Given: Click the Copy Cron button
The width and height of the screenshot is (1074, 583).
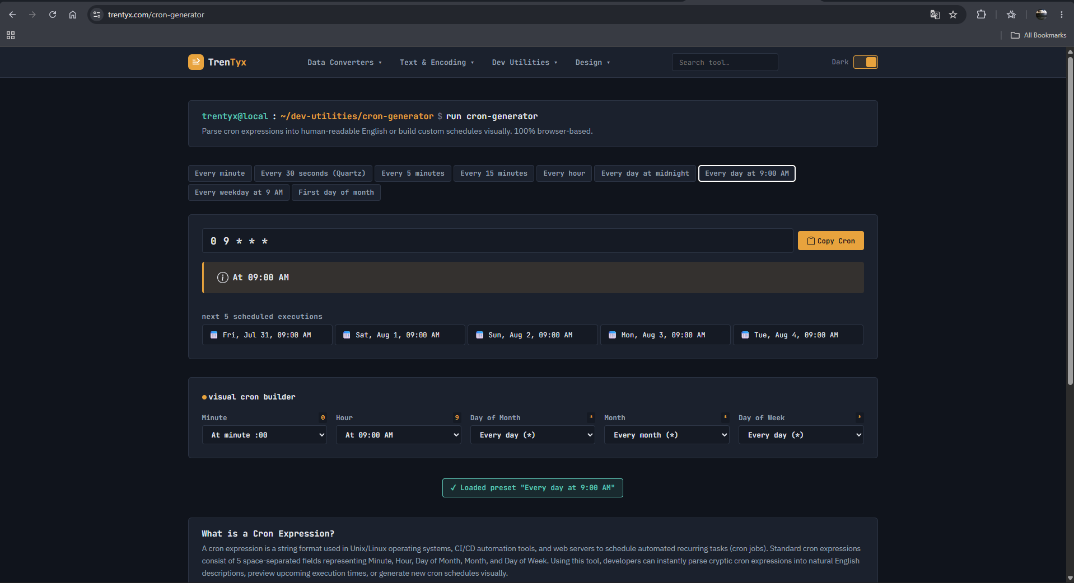Looking at the screenshot, I should click(x=830, y=241).
